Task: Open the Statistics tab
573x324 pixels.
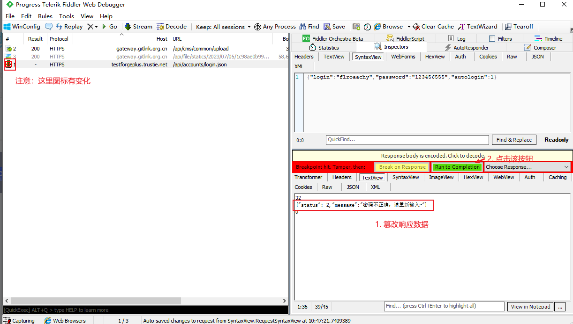Action: 324,47
